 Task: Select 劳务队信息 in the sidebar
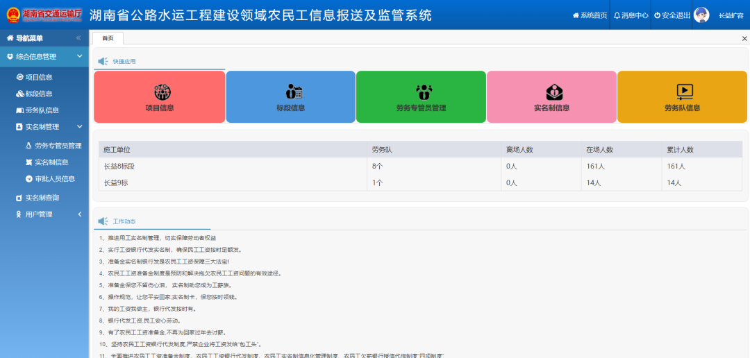(x=42, y=110)
